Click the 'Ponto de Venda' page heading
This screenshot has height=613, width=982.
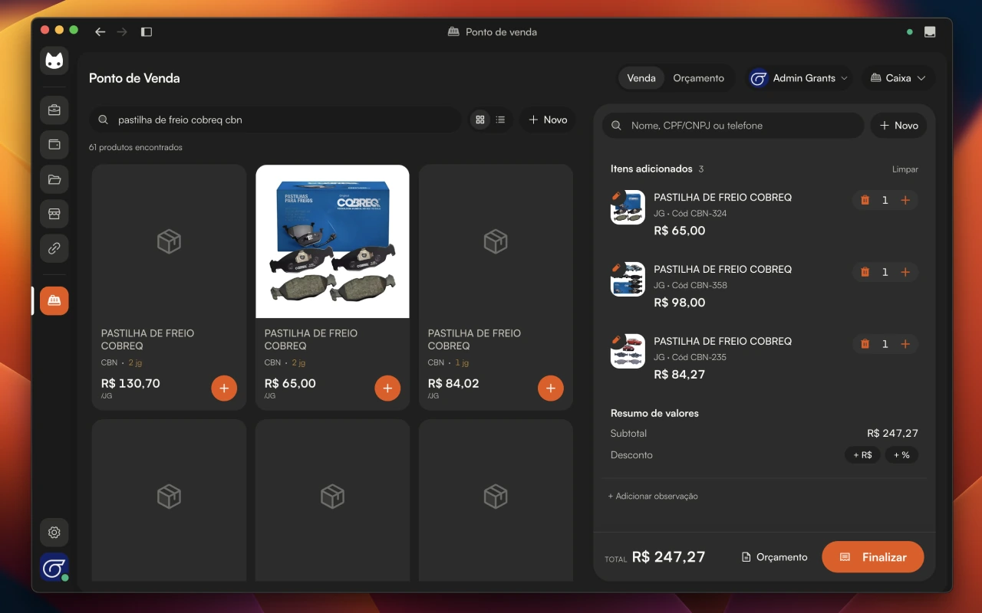click(x=134, y=78)
